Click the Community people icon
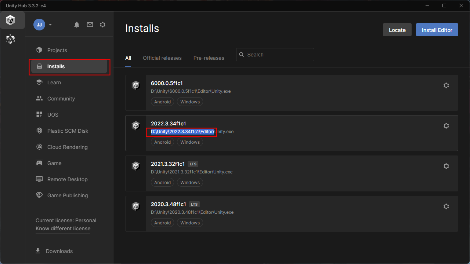This screenshot has height=264, width=470. (x=39, y=98)
